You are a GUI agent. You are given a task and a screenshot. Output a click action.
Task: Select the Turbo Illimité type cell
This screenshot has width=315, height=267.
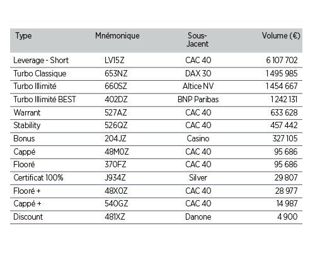click(x=35, y=86)
